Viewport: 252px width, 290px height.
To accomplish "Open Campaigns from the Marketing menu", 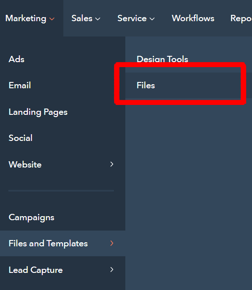I will [x=31, y=217].
